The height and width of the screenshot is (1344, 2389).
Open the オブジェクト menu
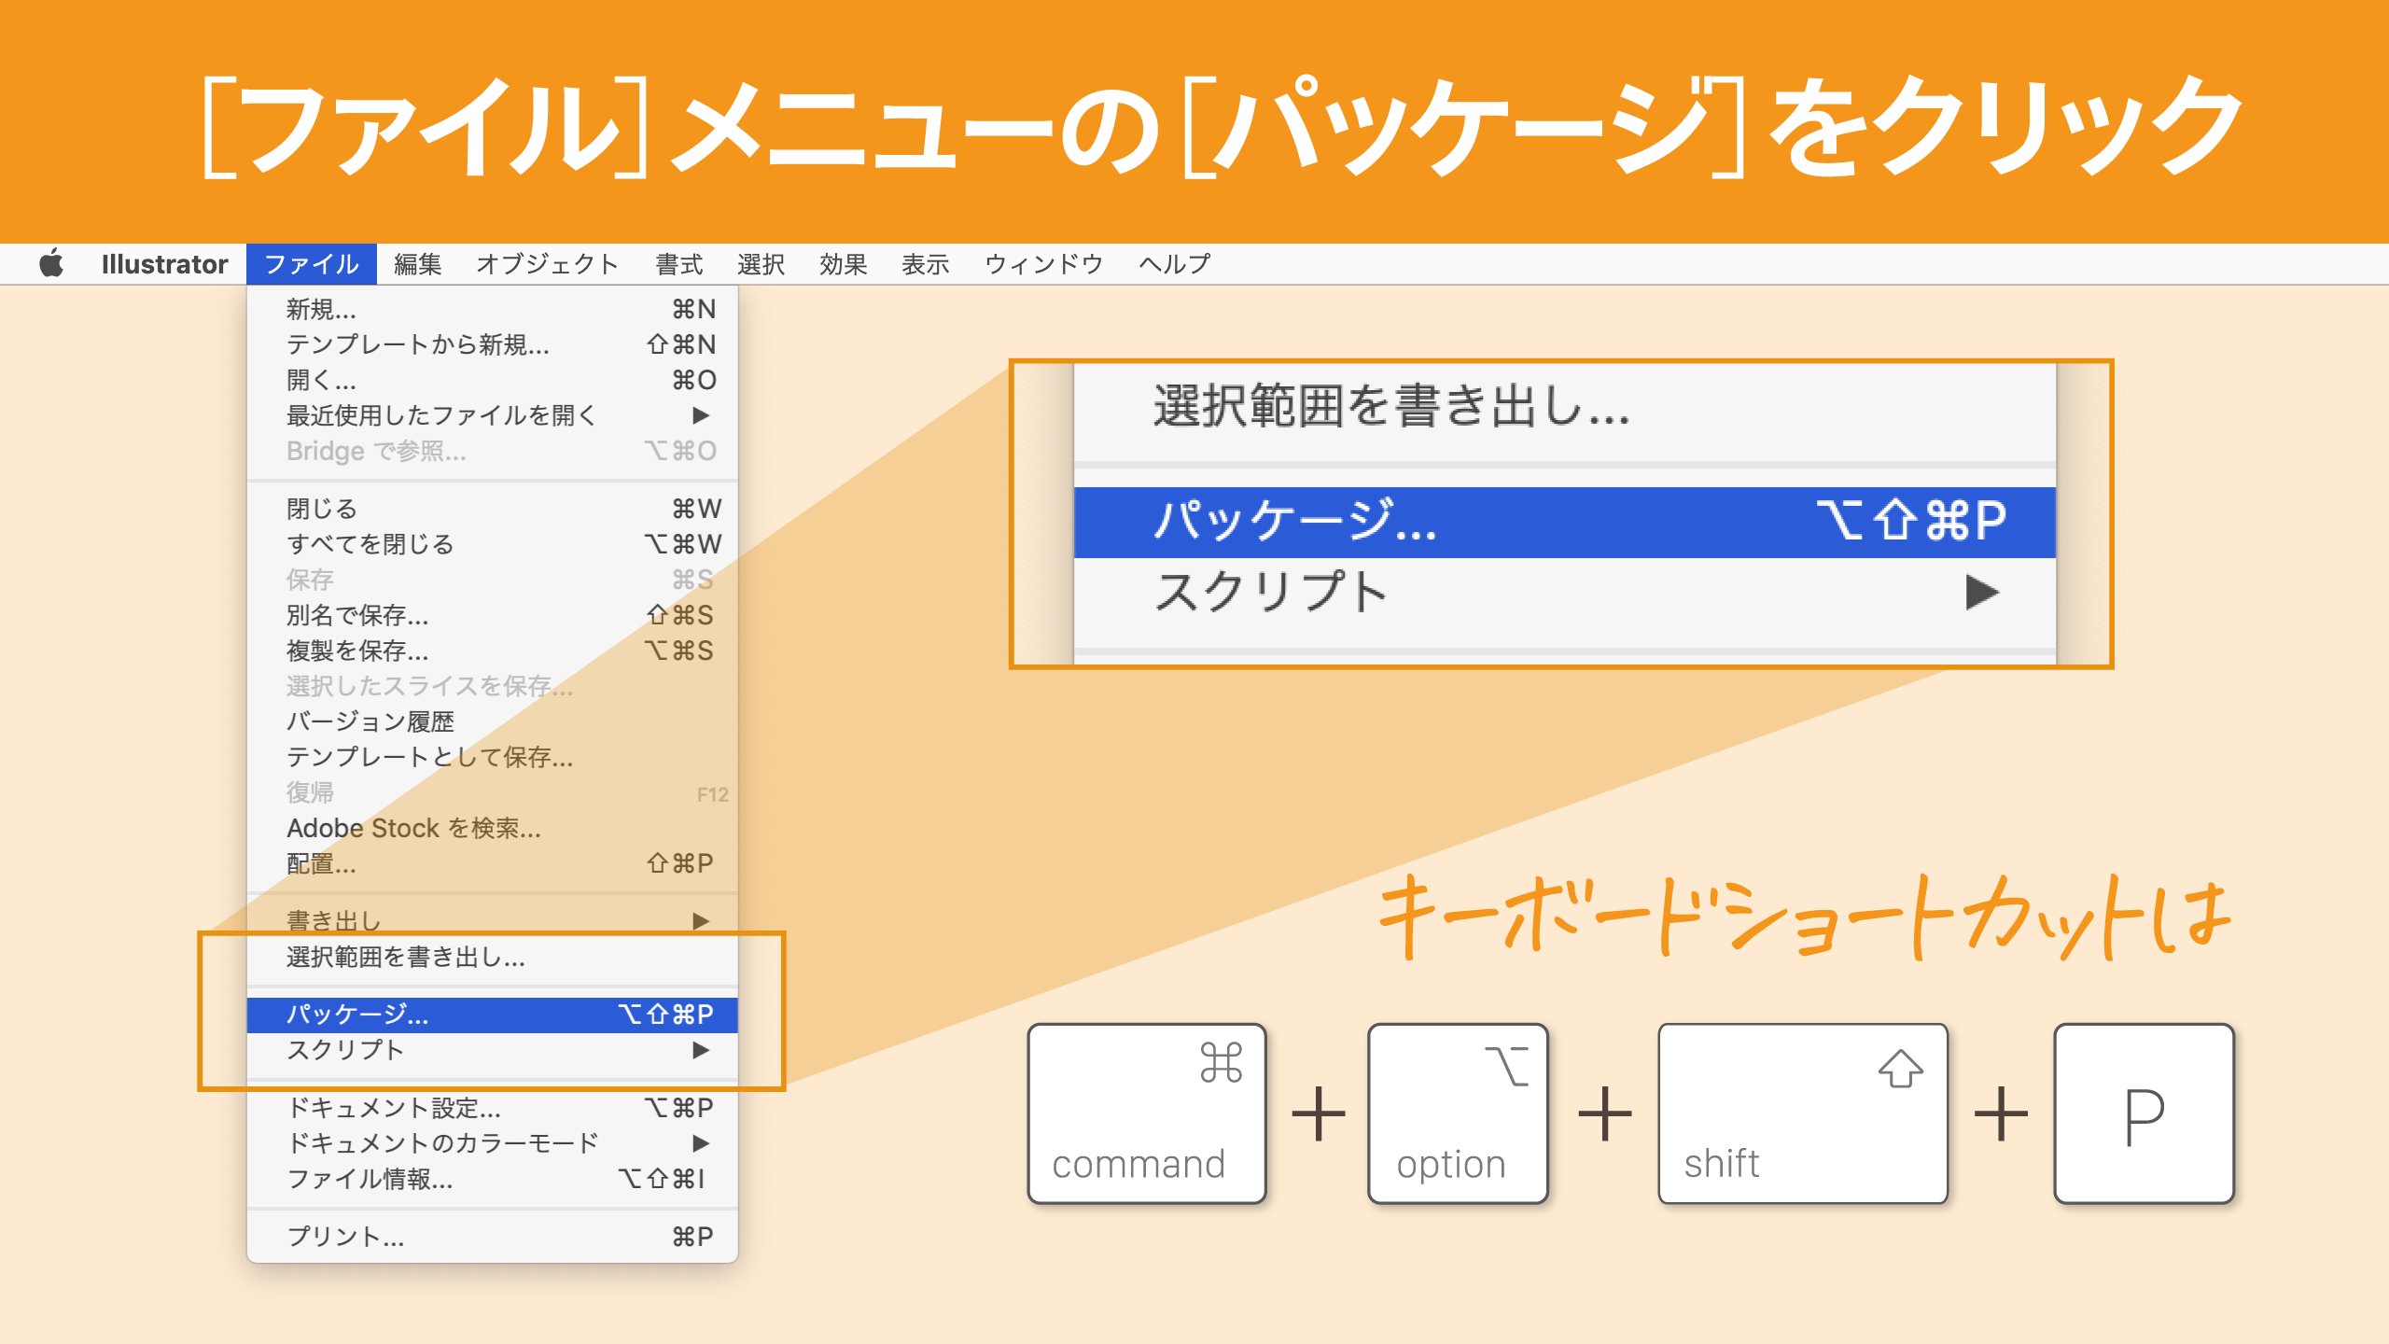547,264
